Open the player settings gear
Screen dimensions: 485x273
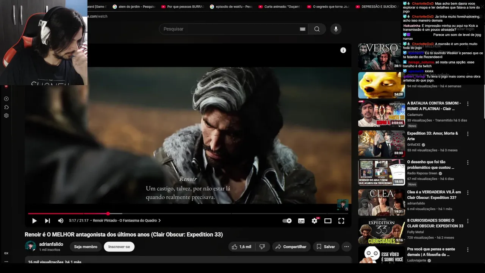[x=314, y=221]
